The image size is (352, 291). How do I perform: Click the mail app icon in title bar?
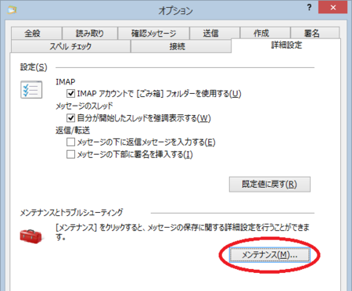pos(12,10)
